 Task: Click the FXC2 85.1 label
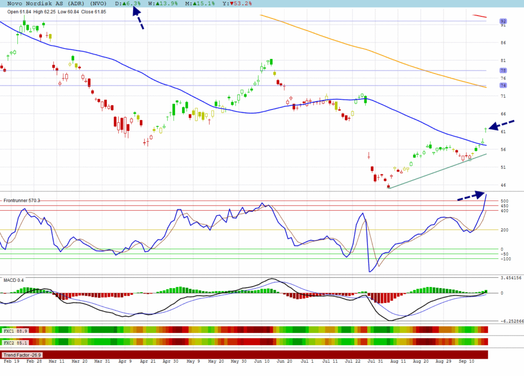point(15,342)
